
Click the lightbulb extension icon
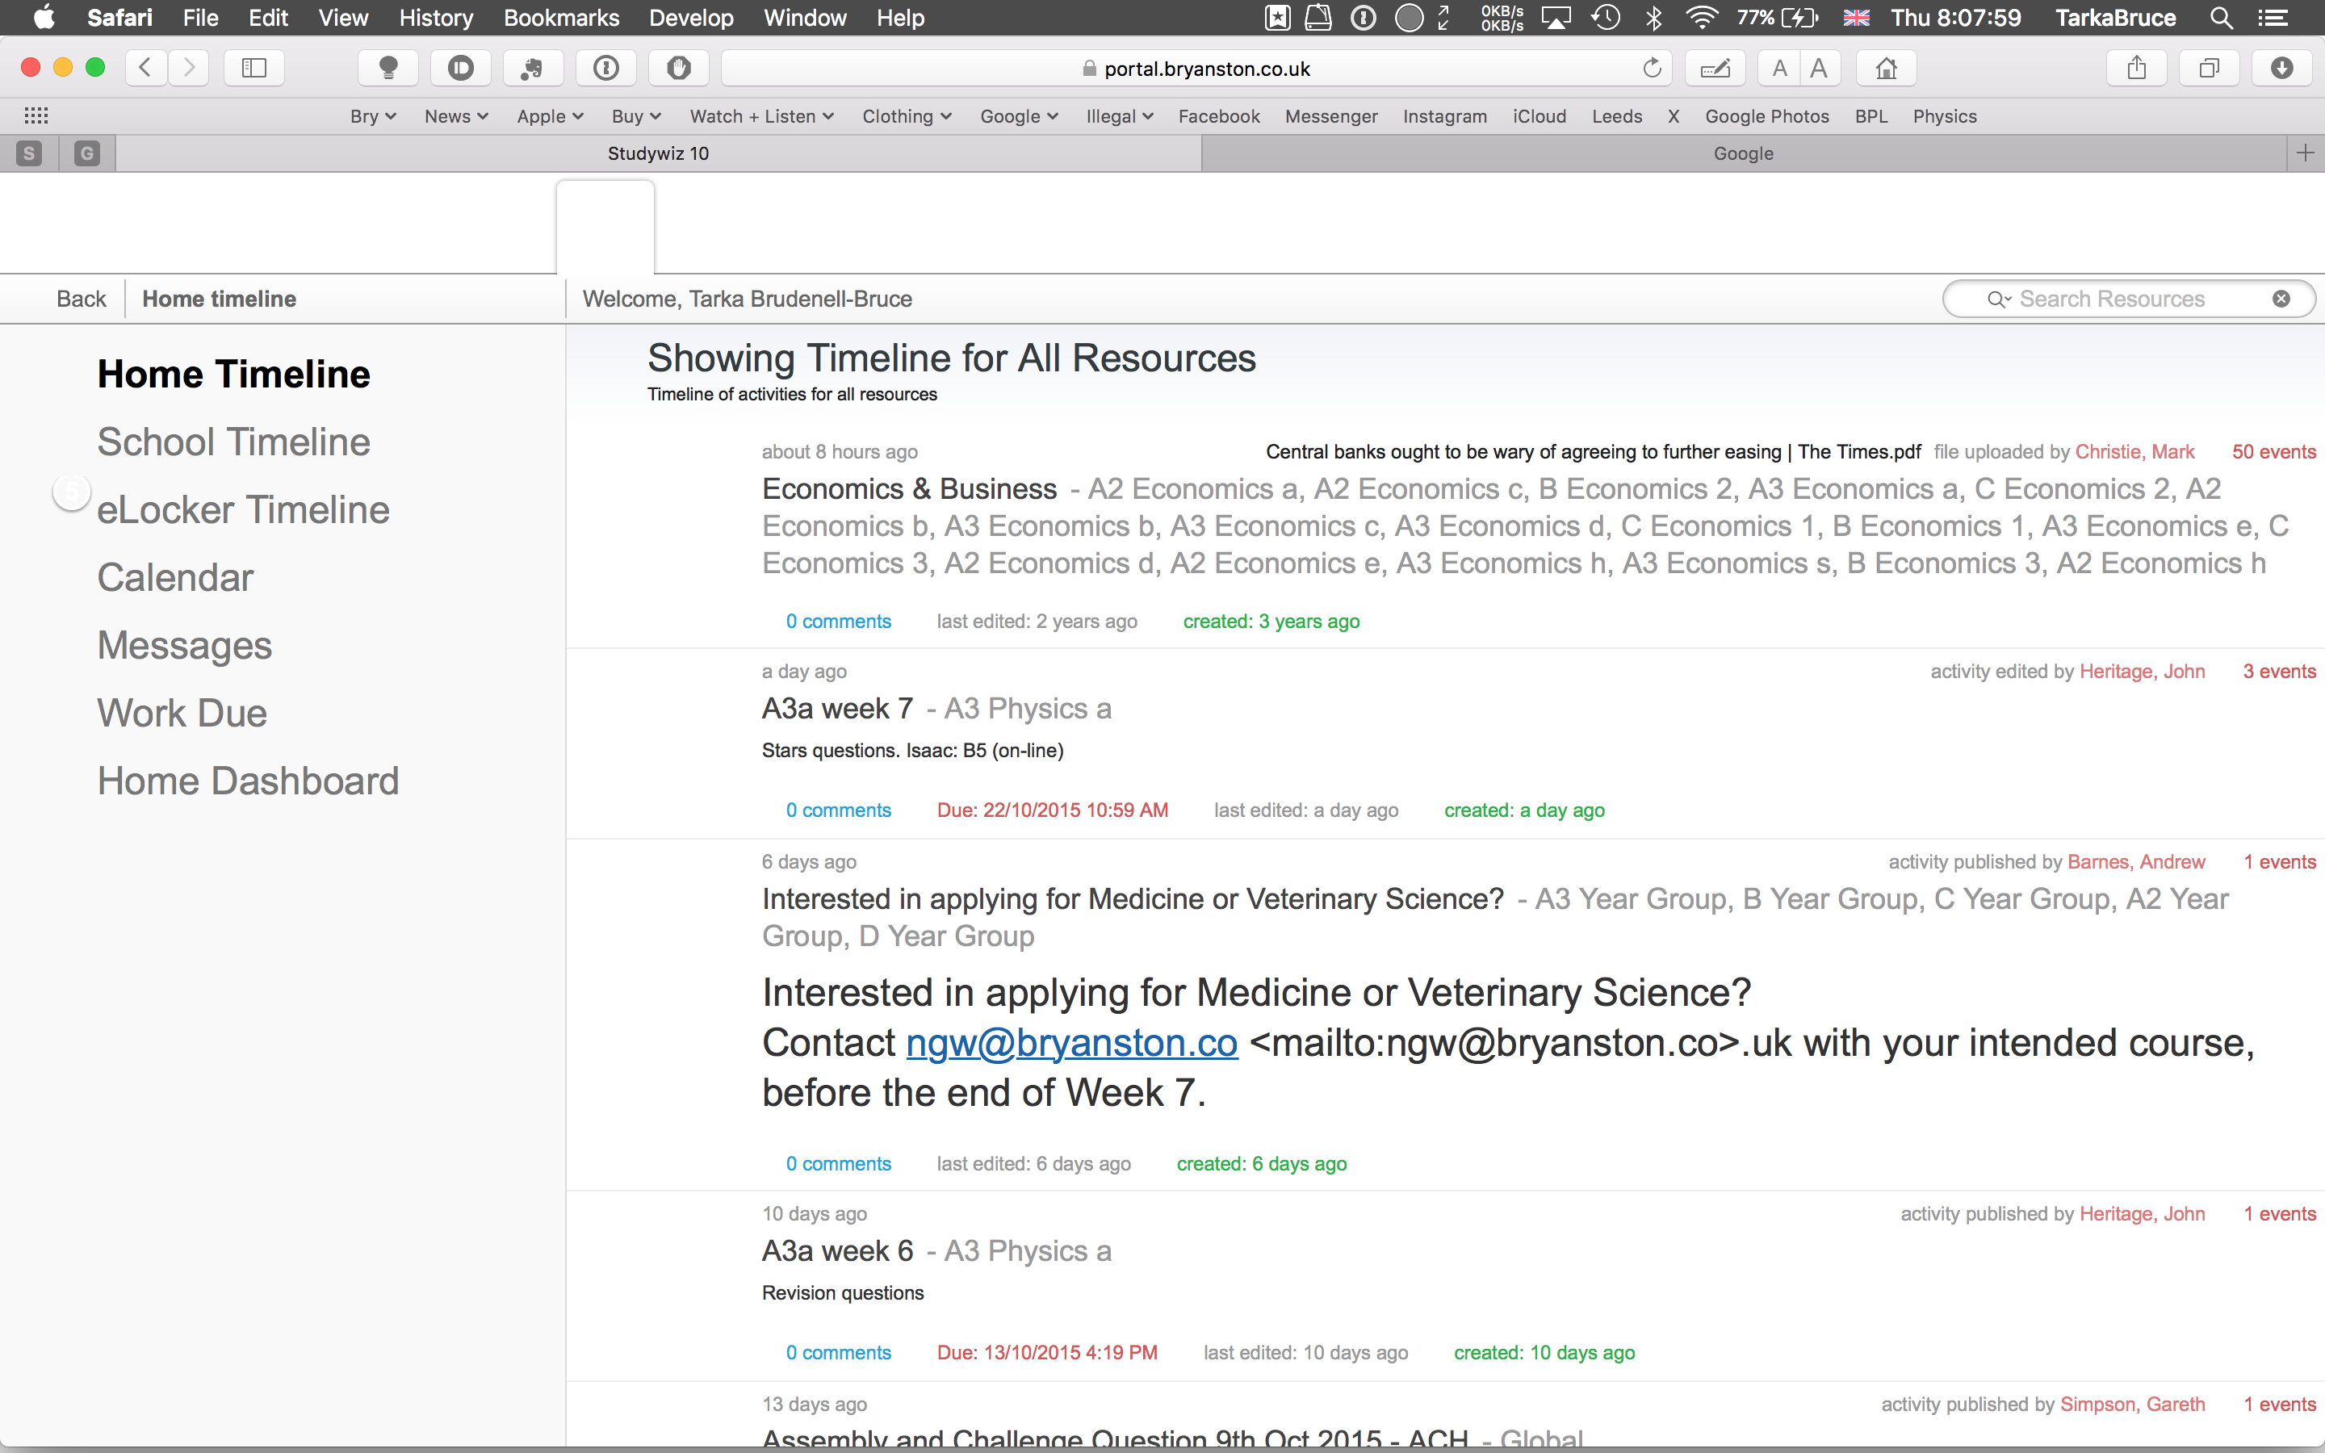click(388, 69)
